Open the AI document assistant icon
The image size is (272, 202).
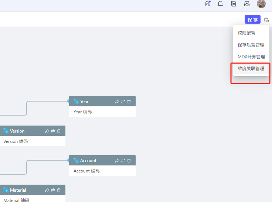click(x=208, y=3)
